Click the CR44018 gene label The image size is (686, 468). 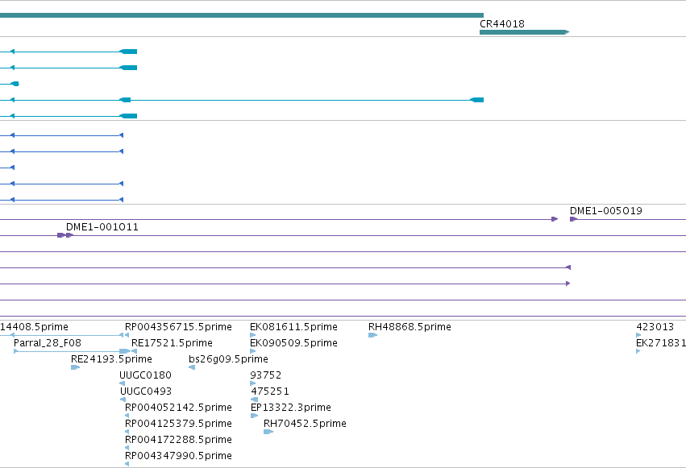(x=502, y=24)
